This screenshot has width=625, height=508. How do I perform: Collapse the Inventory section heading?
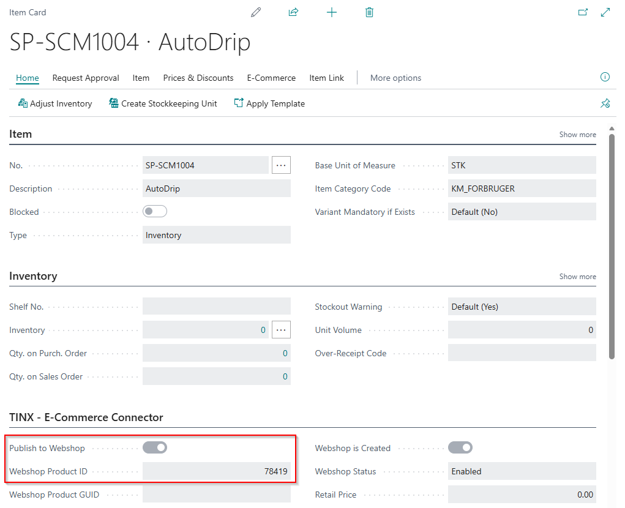tap(33, 275)
